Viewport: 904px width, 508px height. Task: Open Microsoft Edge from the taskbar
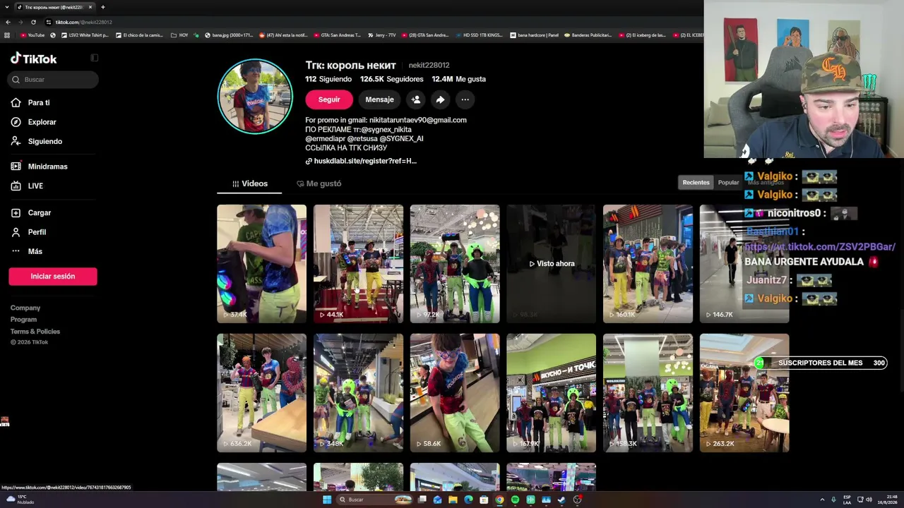tap(468, 500)
